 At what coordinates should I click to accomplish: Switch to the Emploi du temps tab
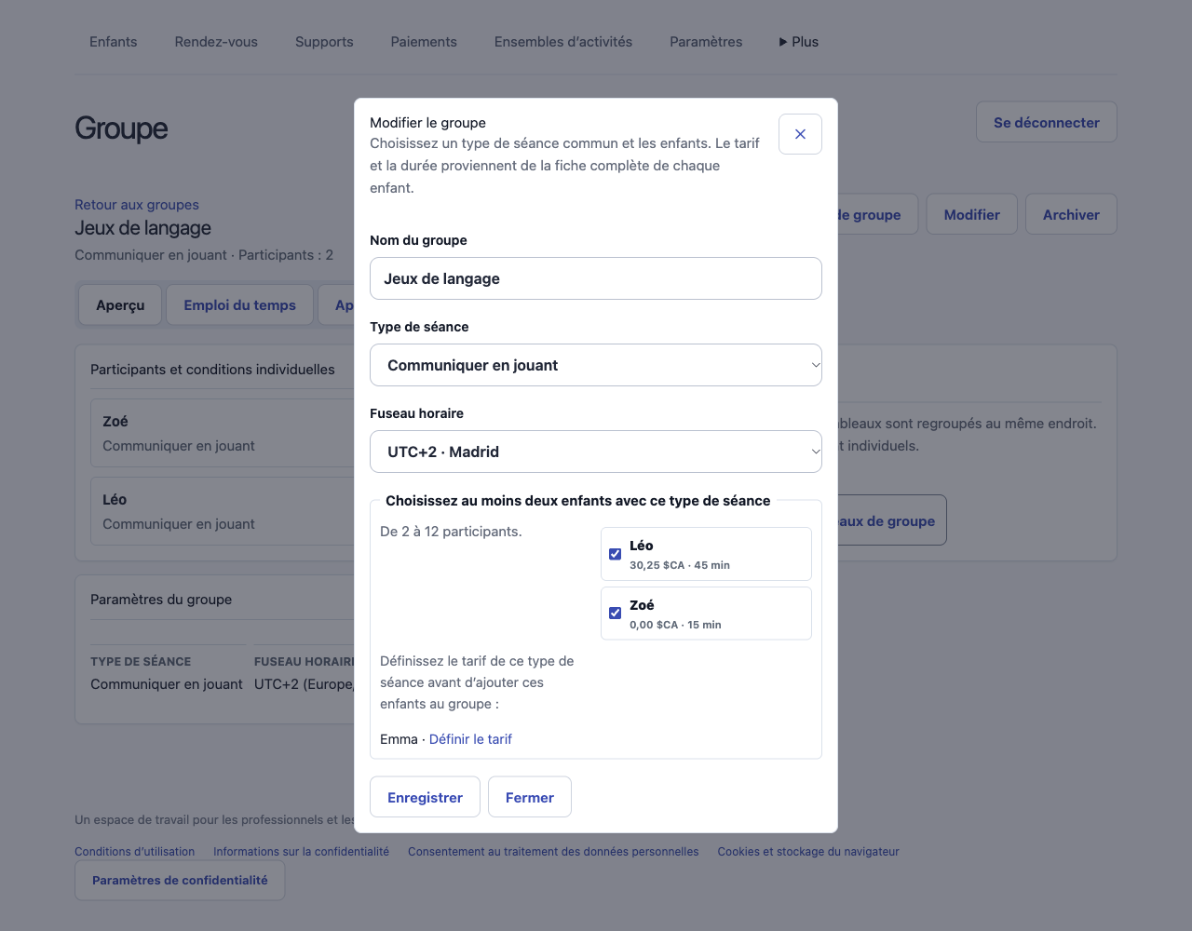coord(239,305)
